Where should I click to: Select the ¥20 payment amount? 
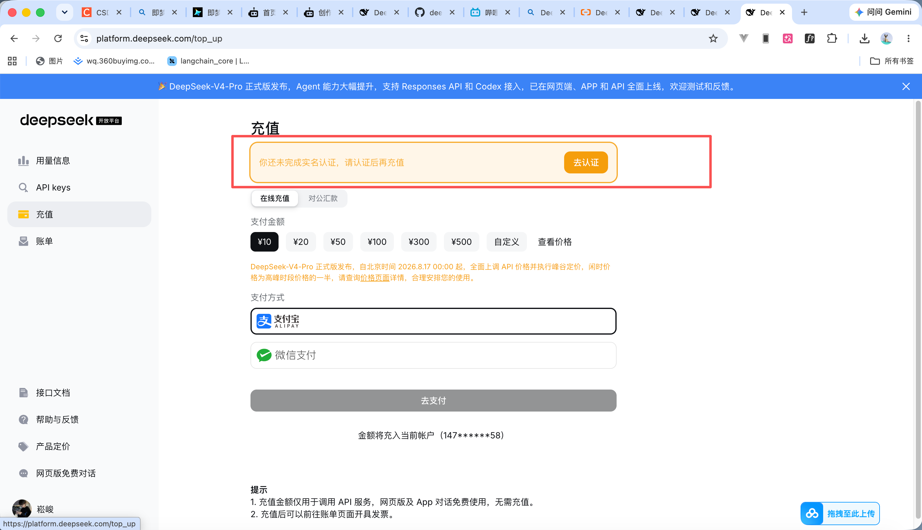301,242
